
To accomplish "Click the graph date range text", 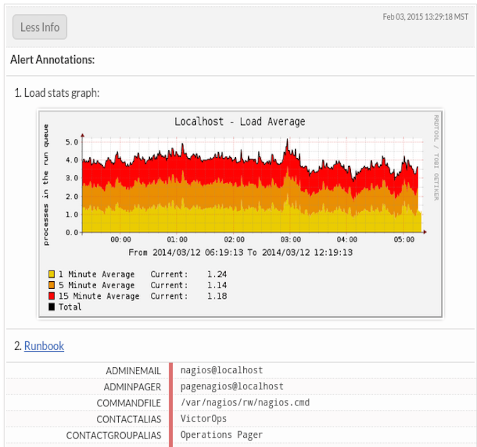I will 241,252.
